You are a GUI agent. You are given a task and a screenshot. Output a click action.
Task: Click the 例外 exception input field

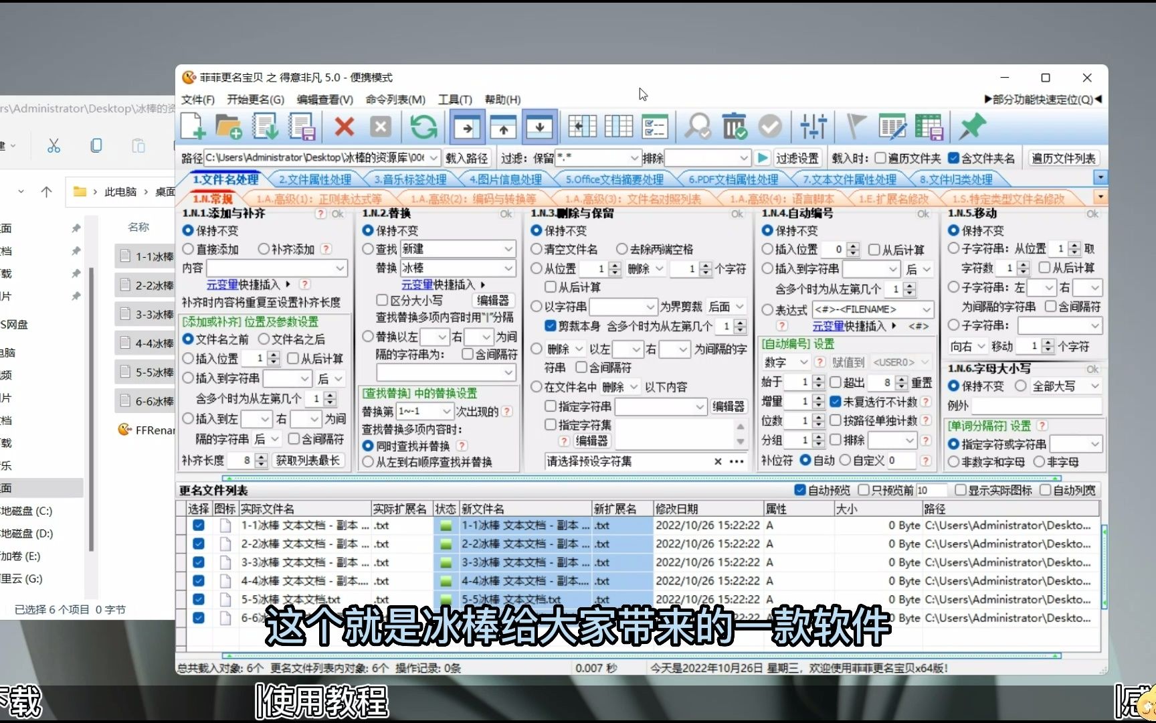tap(1037, 405)
